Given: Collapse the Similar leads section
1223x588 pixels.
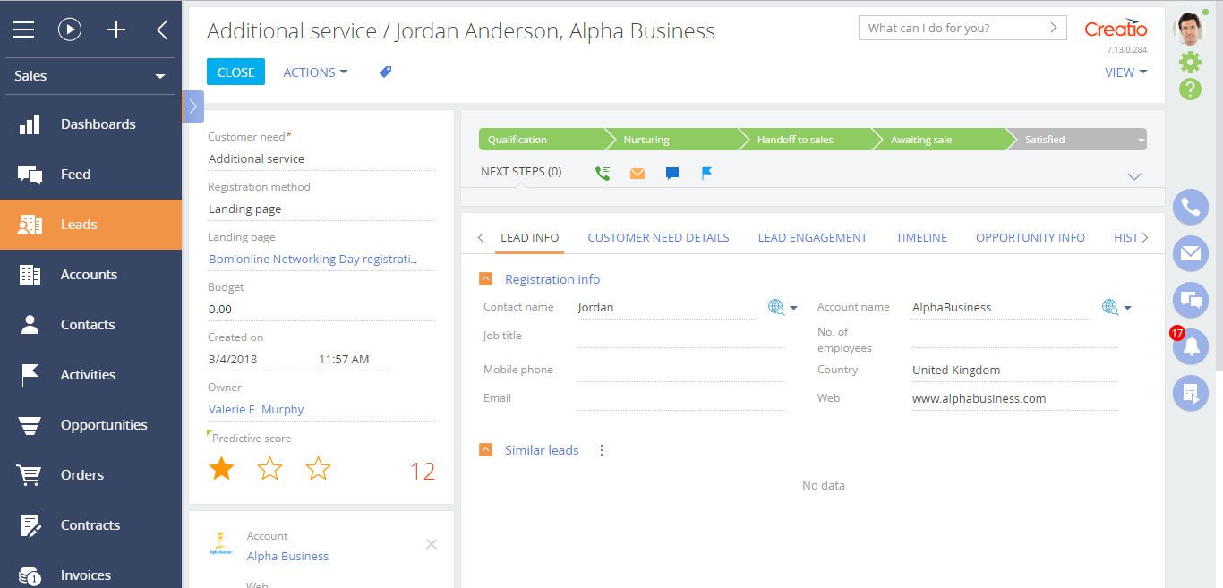Looking at the screenshot, I should [486, 450].
